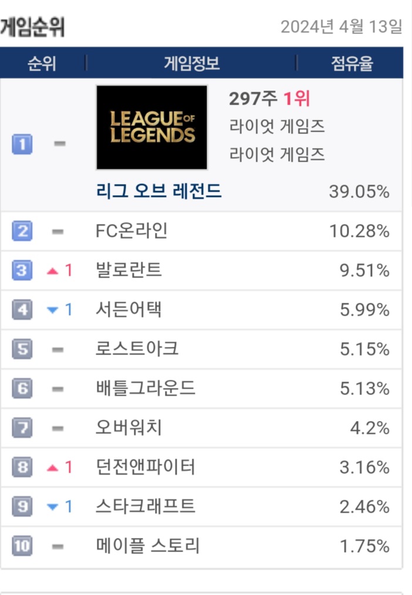Open the 리그 오브 레전드 game link
This screenshot has height=595, width=412.
(158, 192)
